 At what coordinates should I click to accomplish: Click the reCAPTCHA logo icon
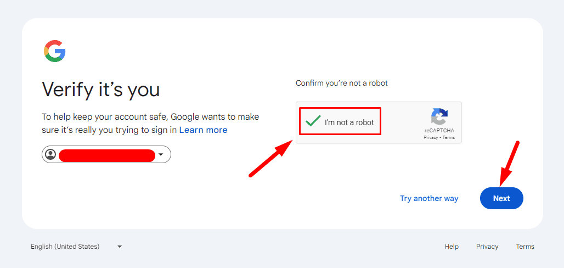coord(439,117)
